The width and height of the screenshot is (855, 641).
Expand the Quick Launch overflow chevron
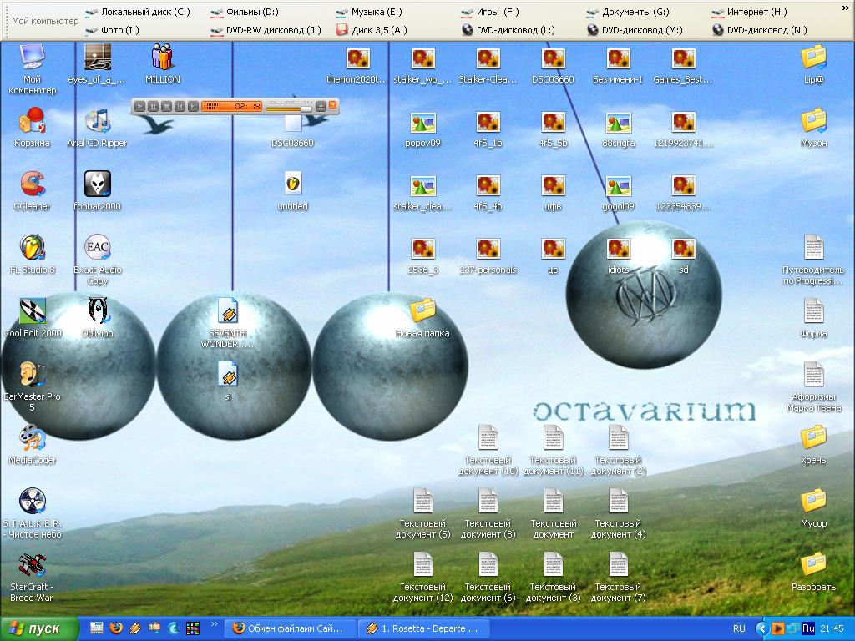click(215, 624)
